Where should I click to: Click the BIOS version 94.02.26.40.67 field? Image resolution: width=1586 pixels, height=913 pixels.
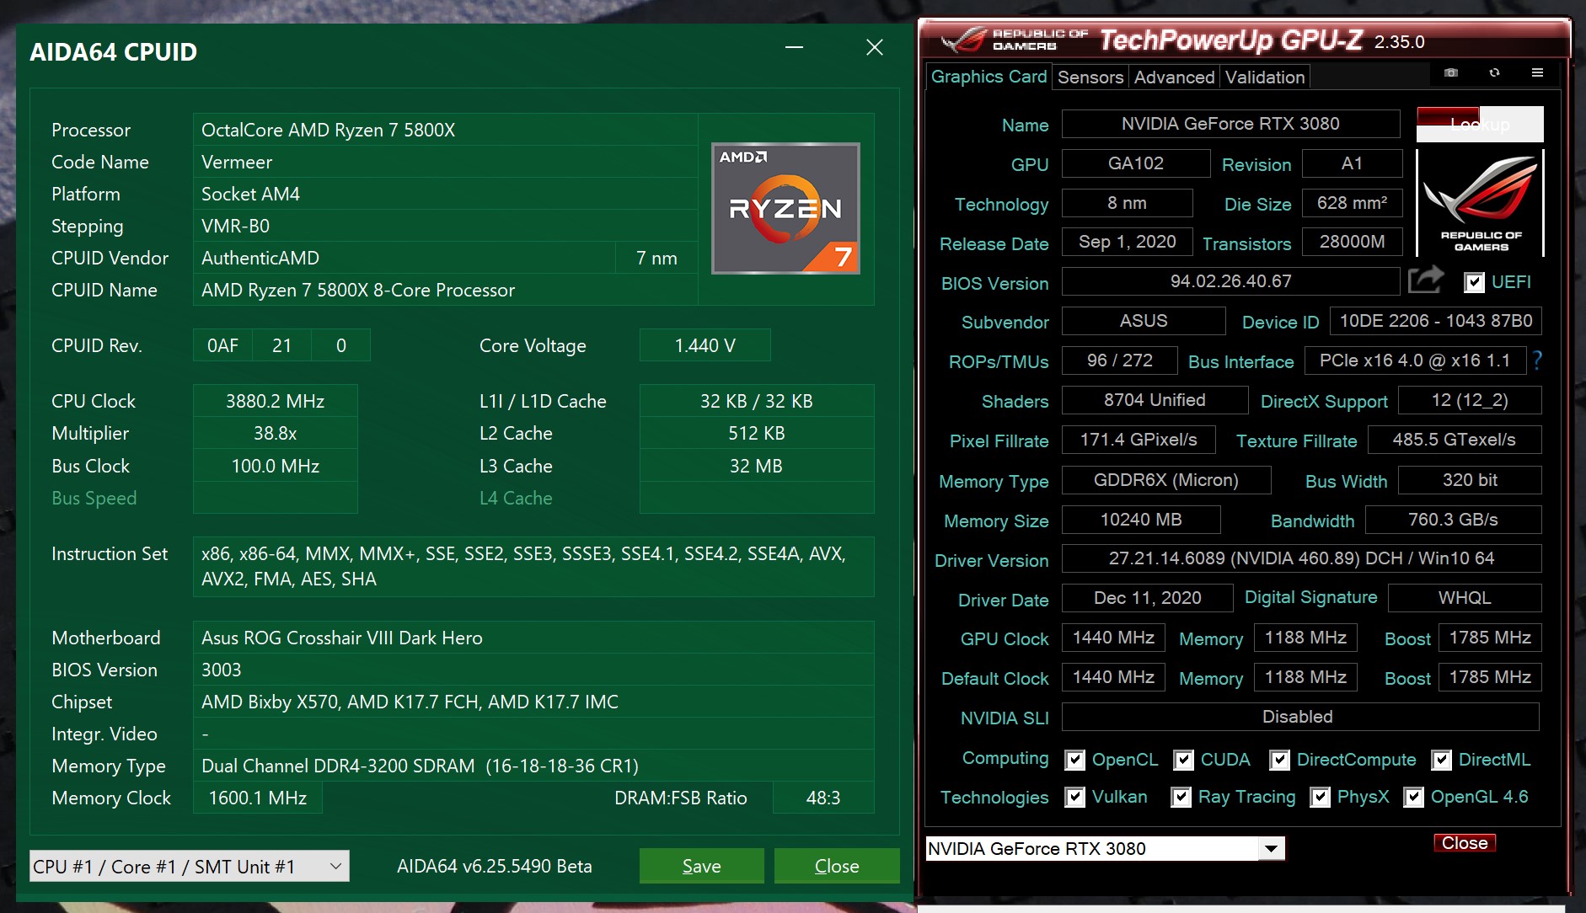(1230, 281)
